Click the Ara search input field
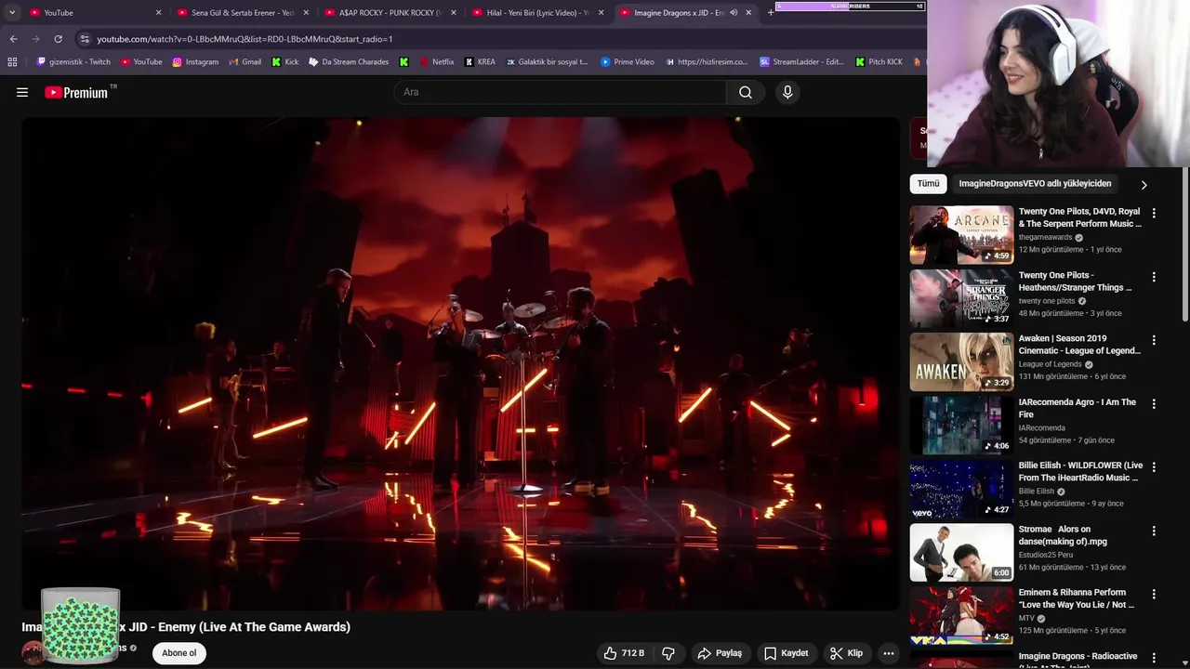1190x669 pixels. coord(560,92)
